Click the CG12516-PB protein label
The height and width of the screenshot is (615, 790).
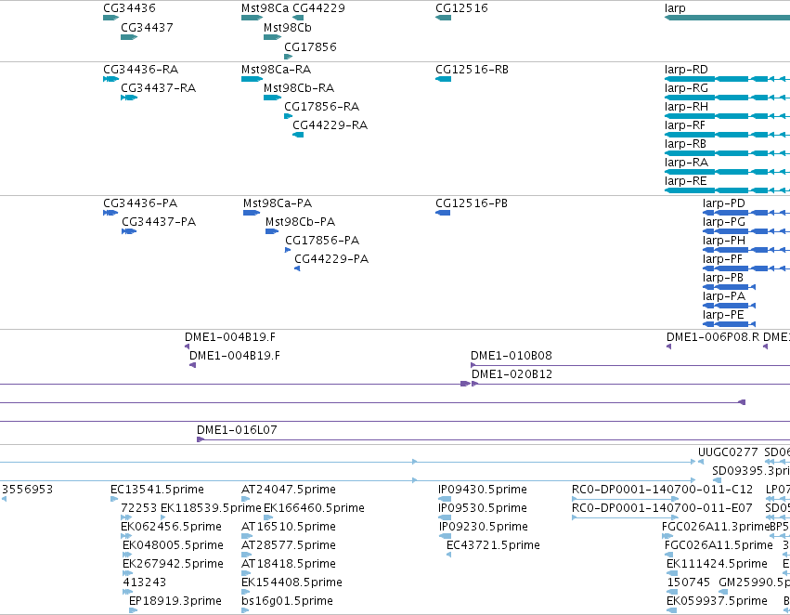pos(472,203)
